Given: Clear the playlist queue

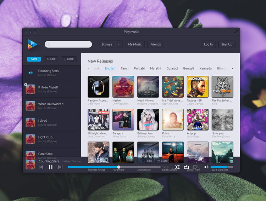Looking at the screenshot, I should [51, 59].
